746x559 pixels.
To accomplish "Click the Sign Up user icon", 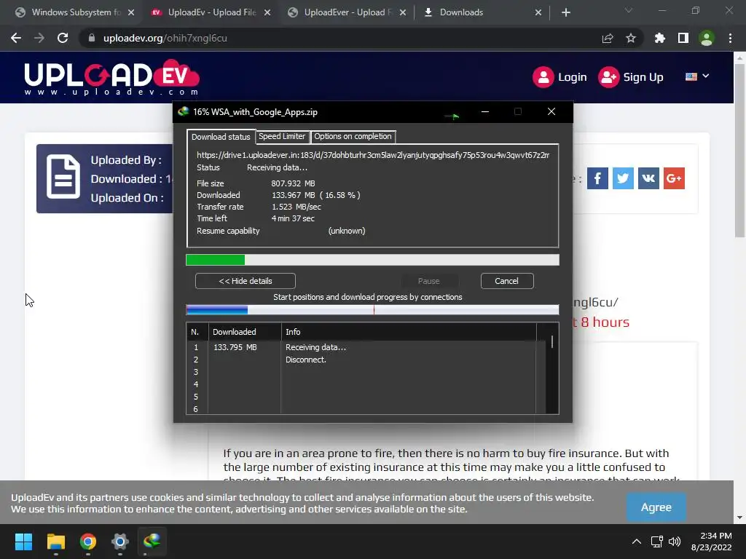I will (x=608, y=77).
